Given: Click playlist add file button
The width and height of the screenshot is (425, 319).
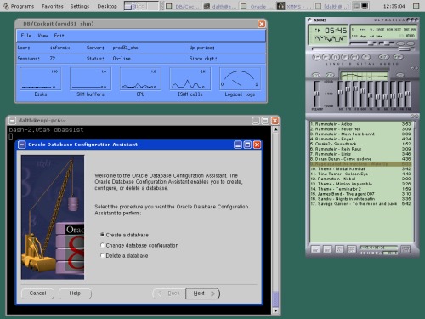Looking at the screenshot, I should click(x=315, y=249).
